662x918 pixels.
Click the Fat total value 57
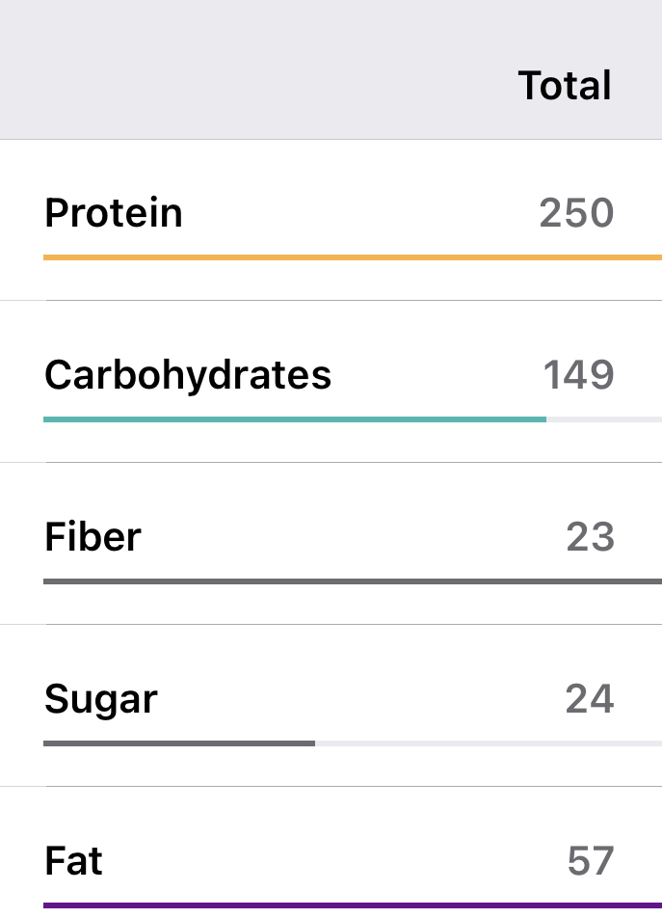coord(591,861)
